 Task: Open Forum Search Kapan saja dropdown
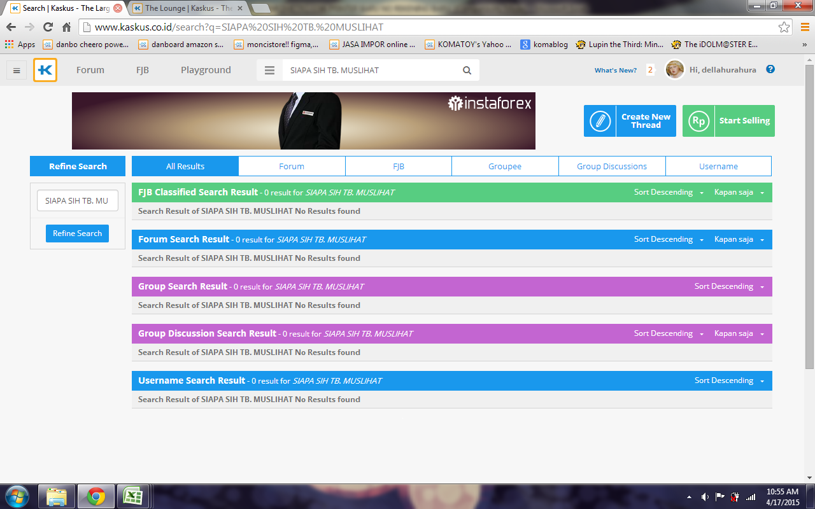pos(739,239)
